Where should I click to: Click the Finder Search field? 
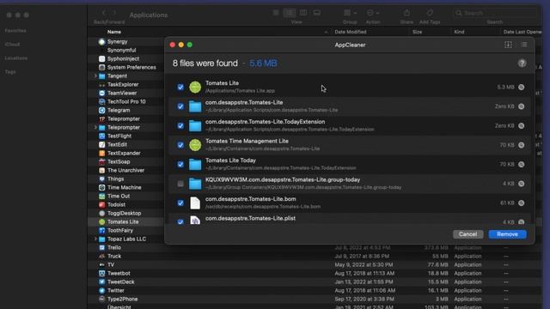(495, 13)
